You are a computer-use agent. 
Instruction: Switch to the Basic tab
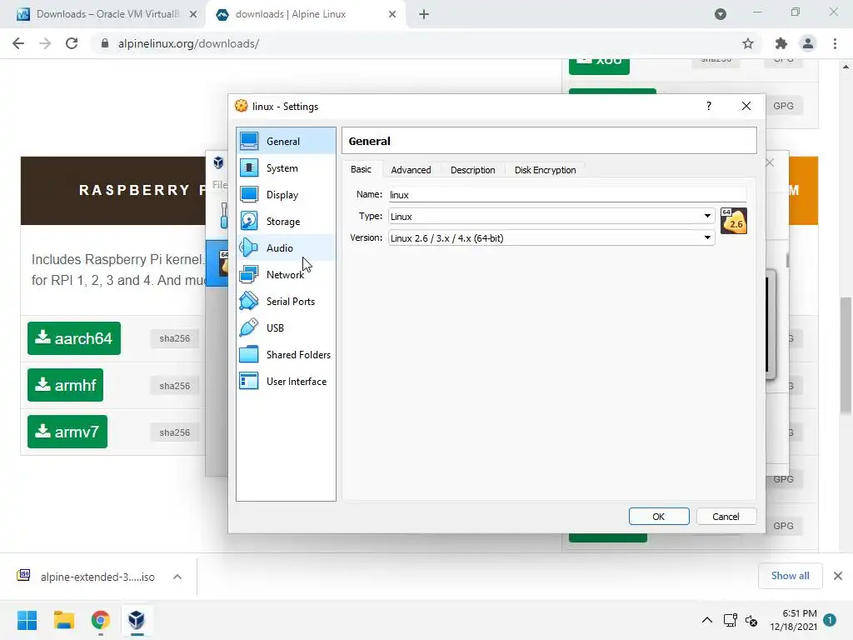pos(361,169)
